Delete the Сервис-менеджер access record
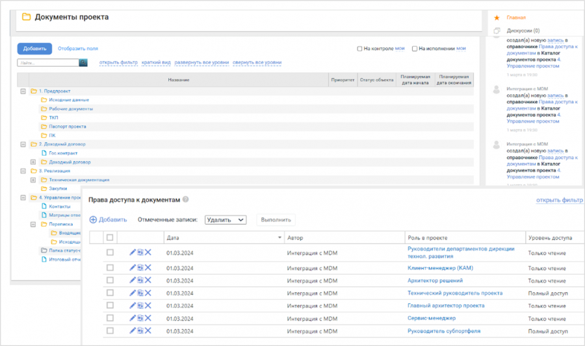Viewport: 585px width, 346px height. point(148,318)
